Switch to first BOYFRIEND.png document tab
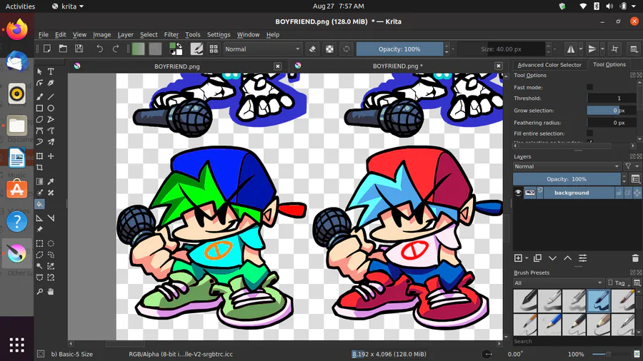This screenshot has width=643, height=361. point(177,66)
